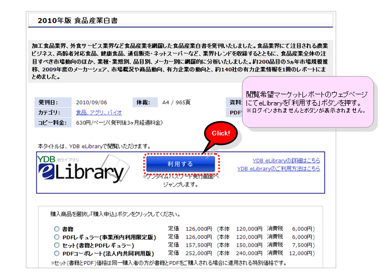
Task: Open the YDB eLibraryのご利用方法はこちら link
Action: click(278, 169)
